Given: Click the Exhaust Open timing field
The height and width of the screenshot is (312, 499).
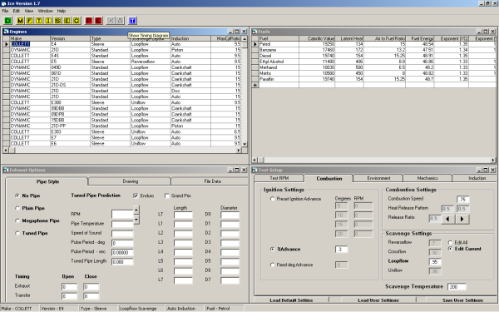Looking at the screenshot, I should [69, 286].
